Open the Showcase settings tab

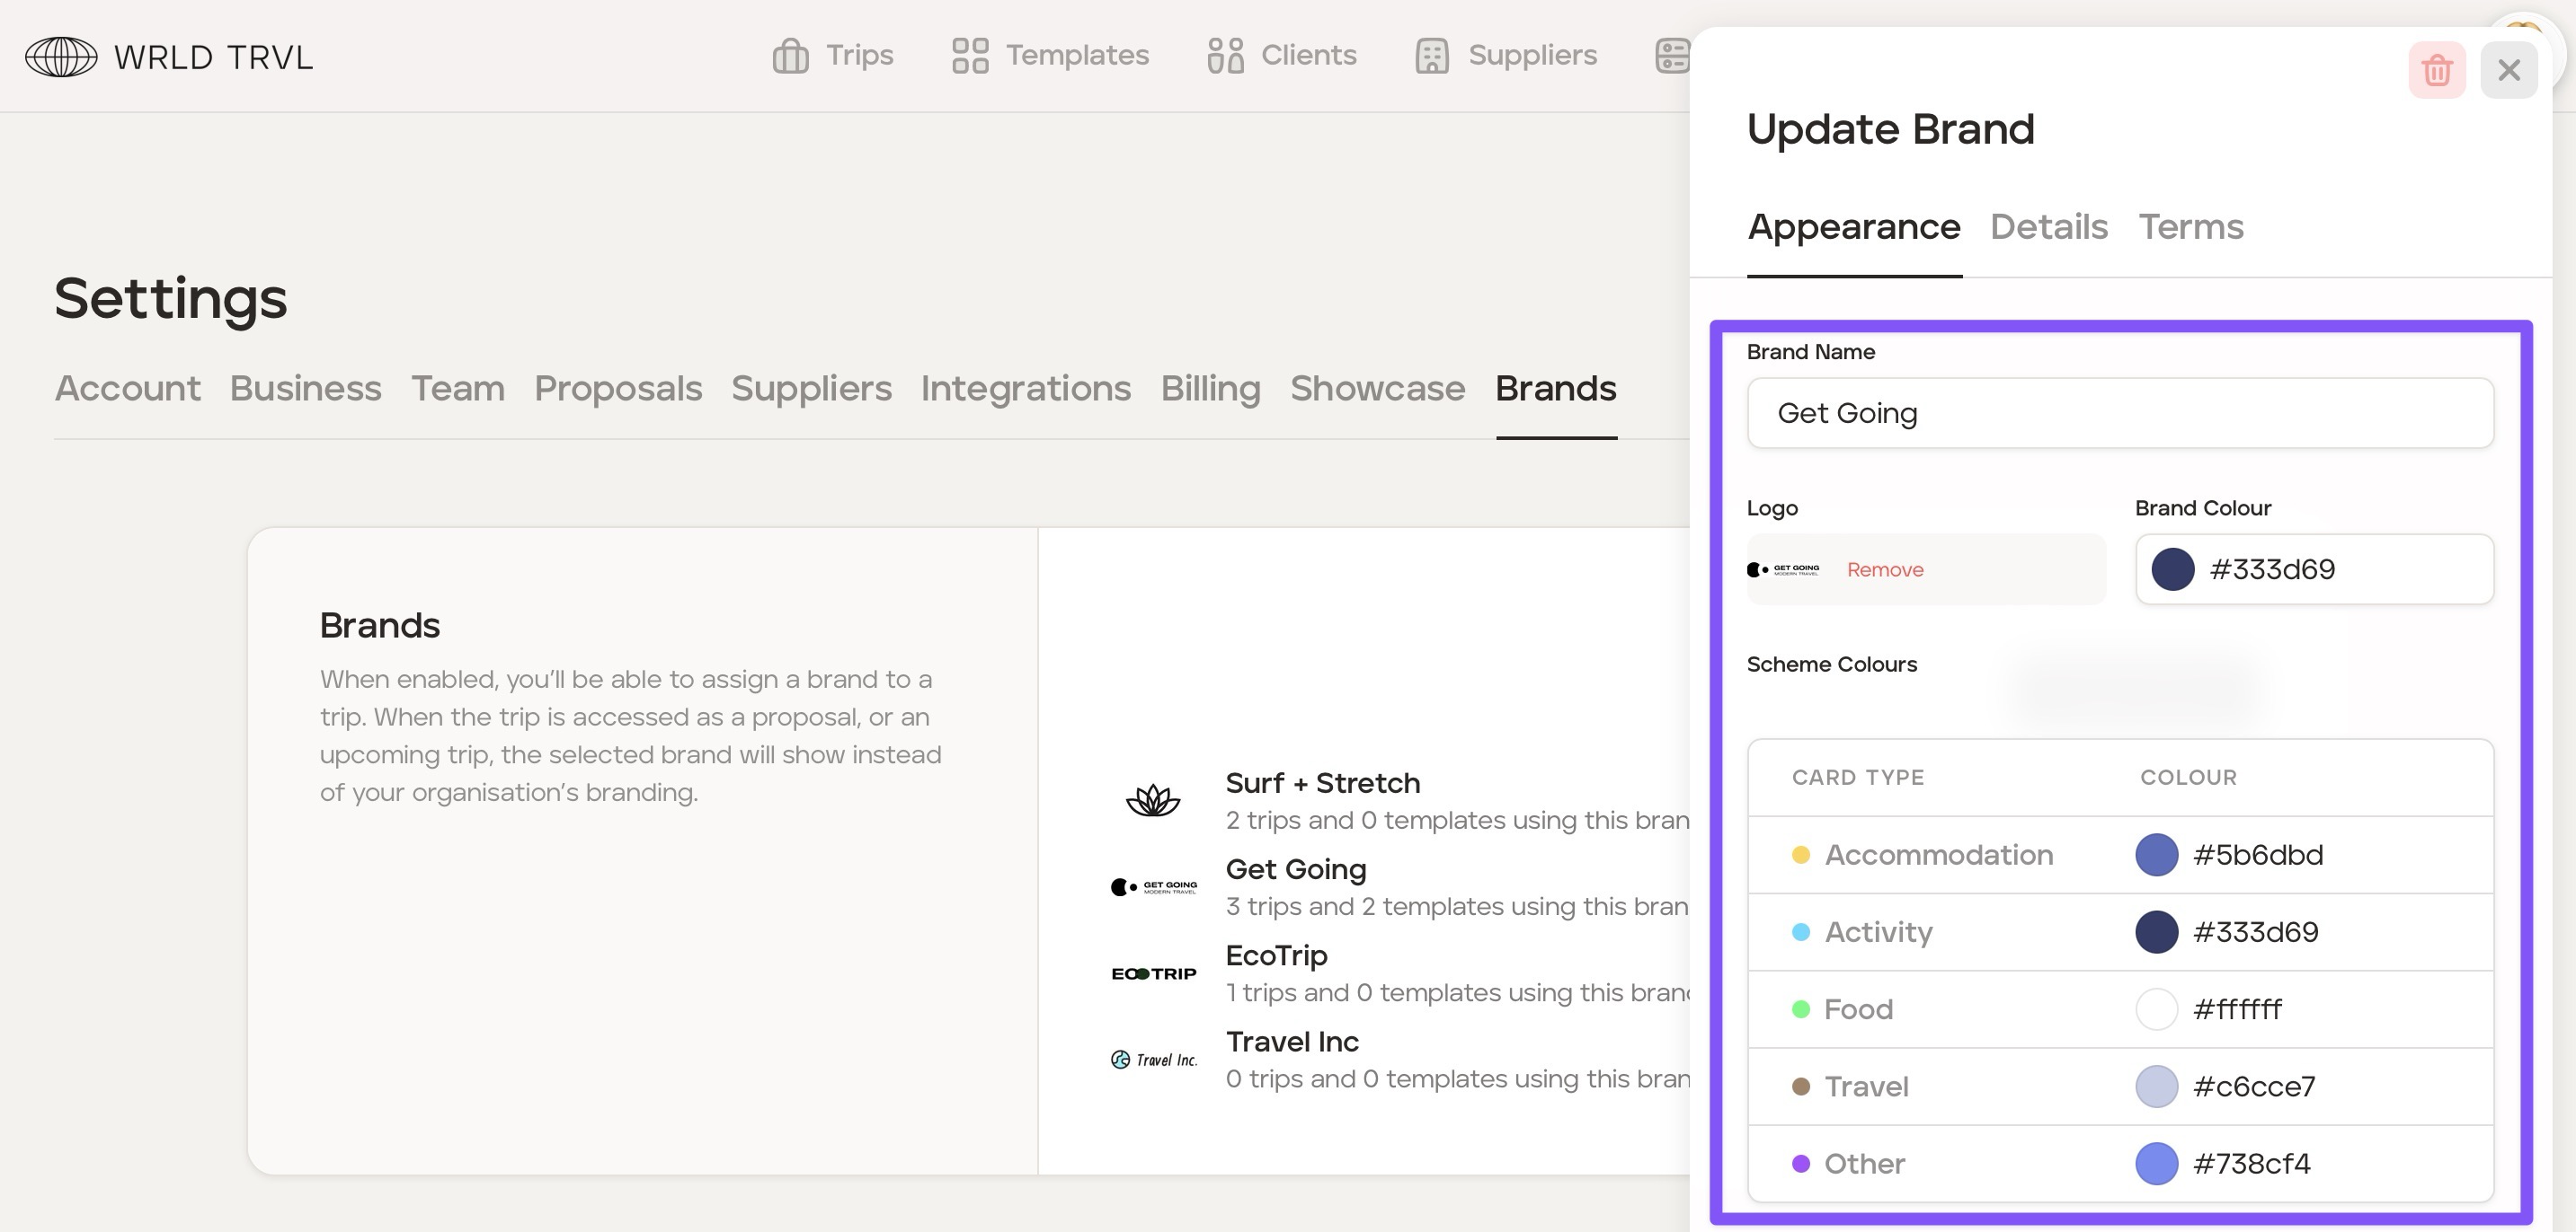pos(1377,388)
